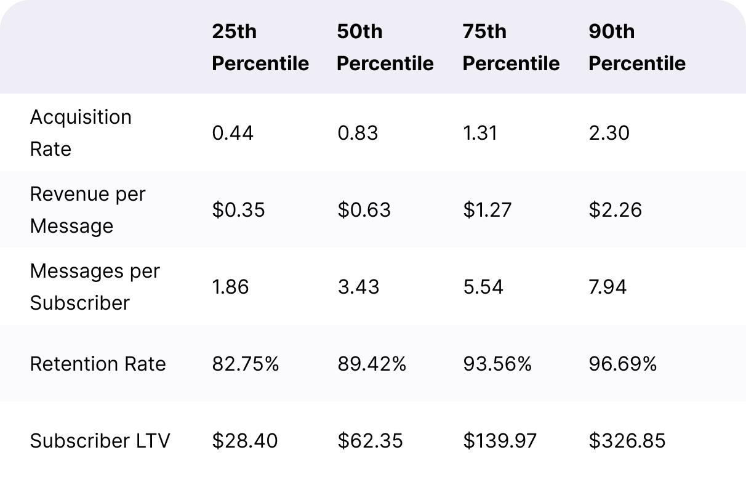Viewport: 746px width, 479px height.
Task: Select the 1.86 messages per subscriber cell
Action: 231,287
